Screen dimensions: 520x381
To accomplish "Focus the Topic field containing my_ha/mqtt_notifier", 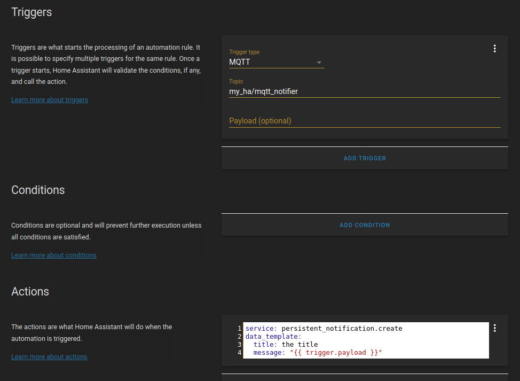I will (x=364, y=91).
